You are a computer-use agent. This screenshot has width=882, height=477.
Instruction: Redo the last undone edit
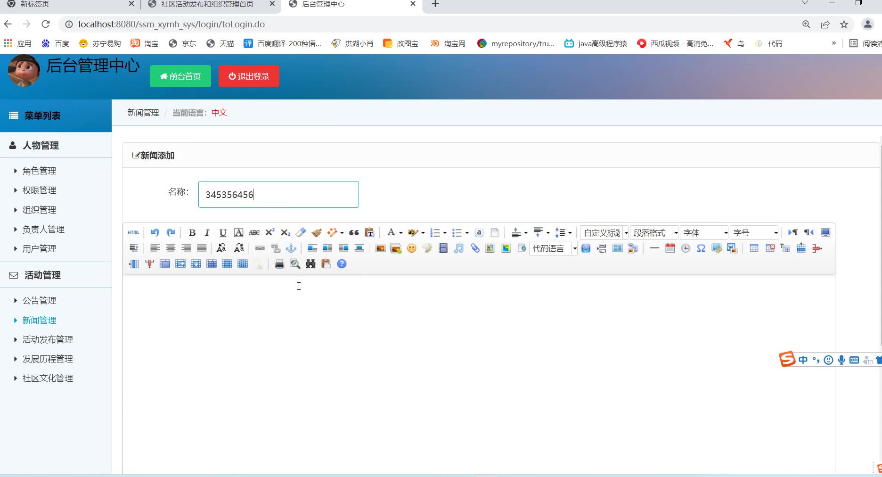(171, 232)
